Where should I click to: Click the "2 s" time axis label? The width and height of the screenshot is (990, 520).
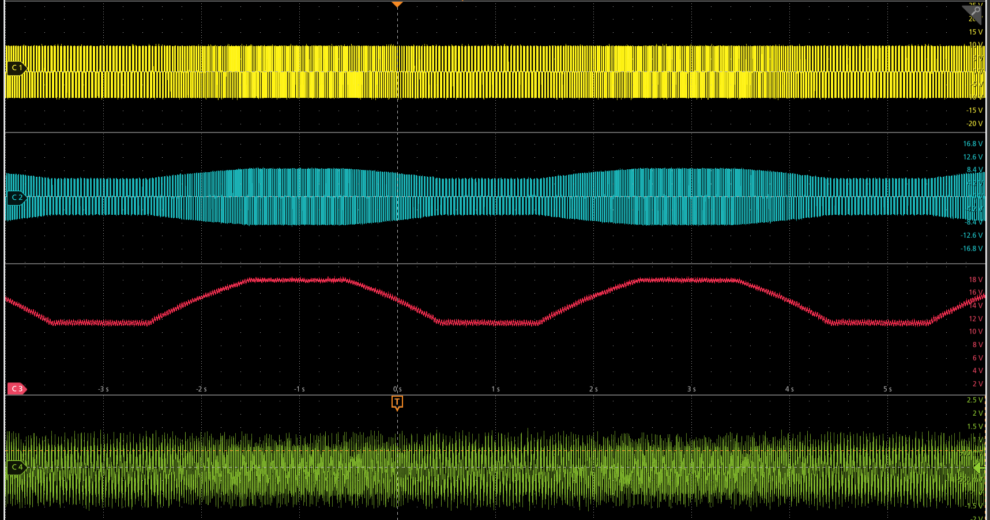point(594,389)
